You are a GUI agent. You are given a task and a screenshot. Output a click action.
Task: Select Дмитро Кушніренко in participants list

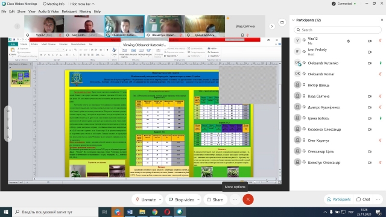coord(338,107)
